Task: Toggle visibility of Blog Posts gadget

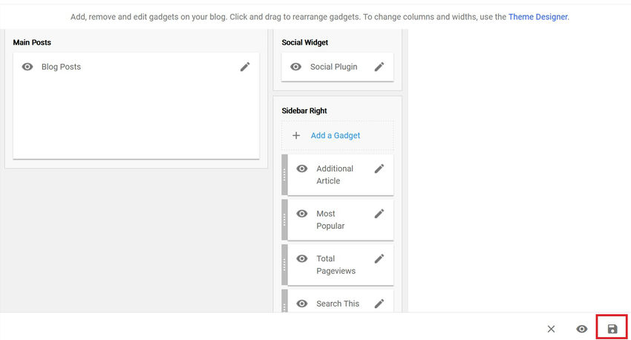Action: 27,67
